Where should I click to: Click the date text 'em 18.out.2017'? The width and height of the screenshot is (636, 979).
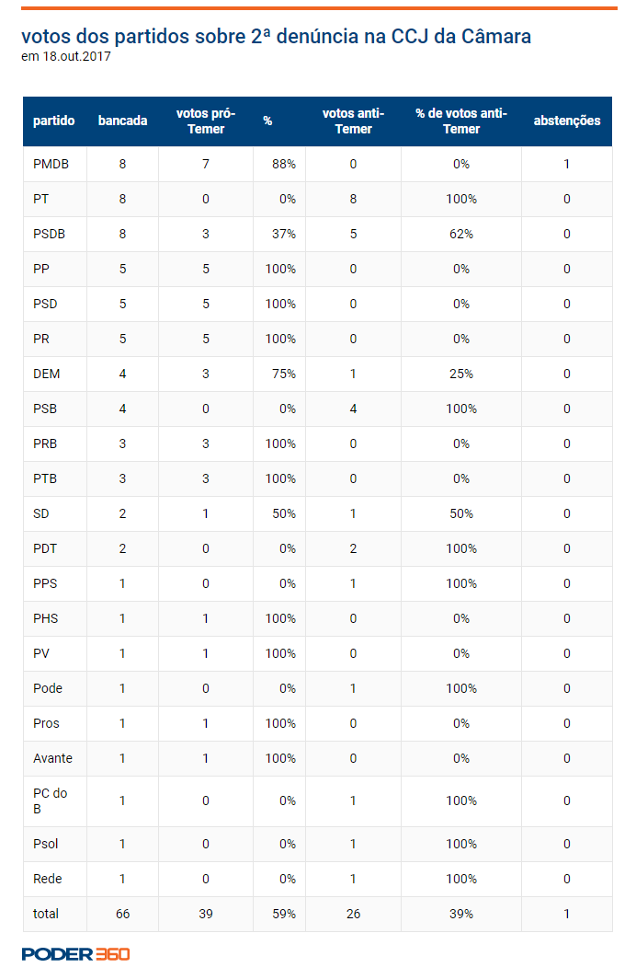tap(66, 56)
